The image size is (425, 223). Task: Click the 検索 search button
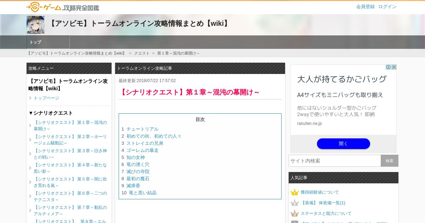pos(390,161)
